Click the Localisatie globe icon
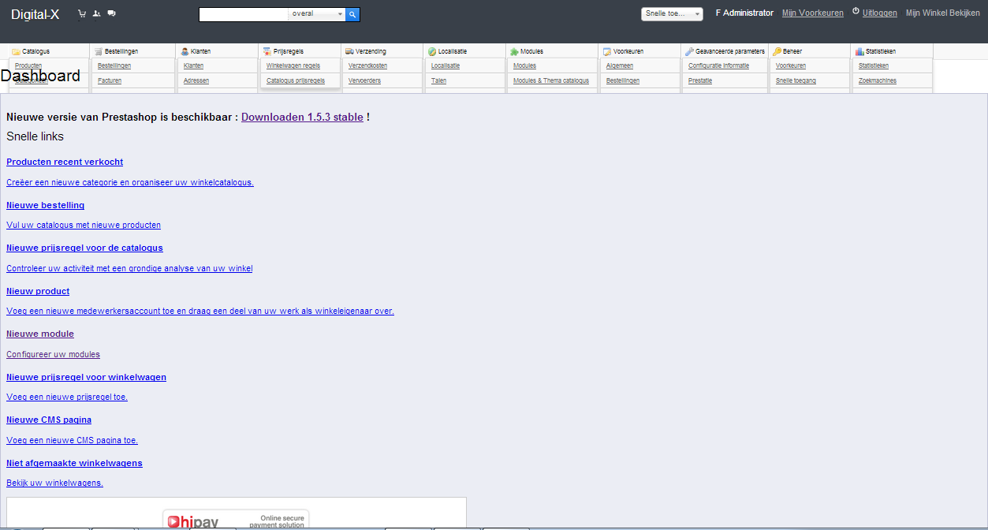988x530 pixels. tap(432, 51)
